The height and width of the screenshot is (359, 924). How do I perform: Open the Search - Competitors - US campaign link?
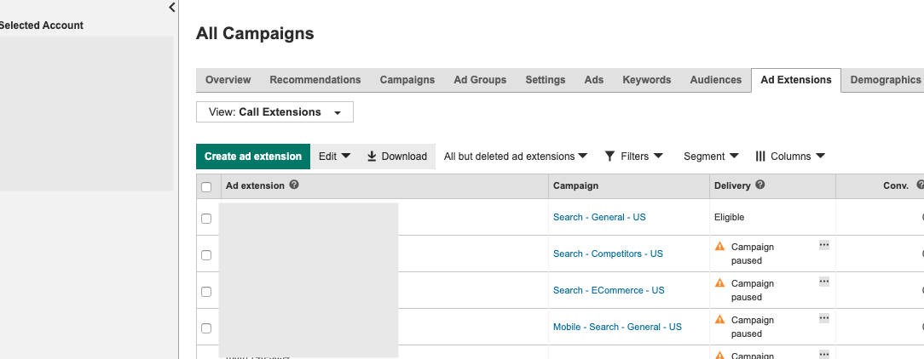tap(608, 254)
